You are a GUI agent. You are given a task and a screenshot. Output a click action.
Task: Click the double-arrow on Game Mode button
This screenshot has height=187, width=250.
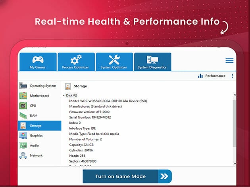click(x=164, y=176)
